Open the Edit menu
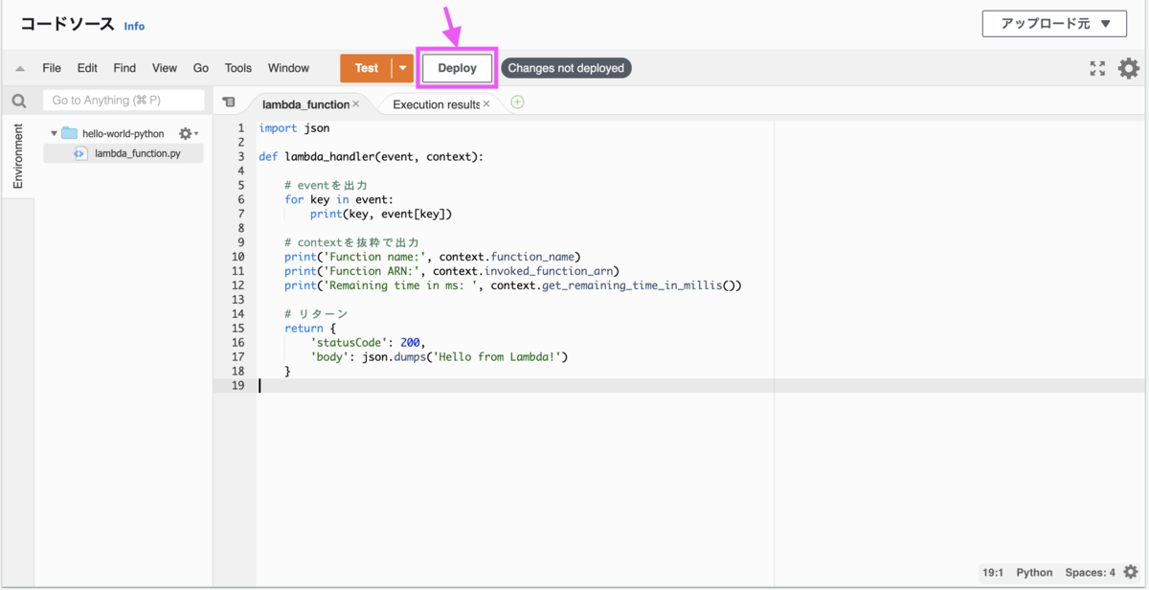The image size is (1149, 590). pyautogui.click(x=87, y=68)
